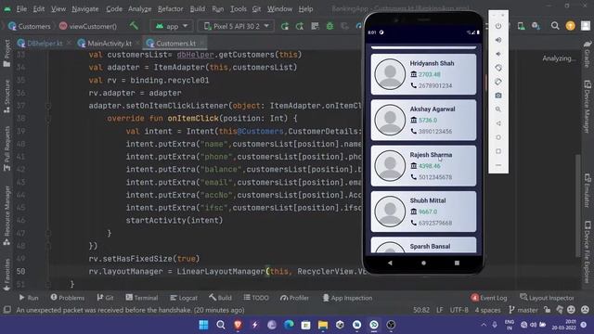Tap the phone recents square button
Image resolution: width=594 pixels, height=334 pixels.
point(457,263)
